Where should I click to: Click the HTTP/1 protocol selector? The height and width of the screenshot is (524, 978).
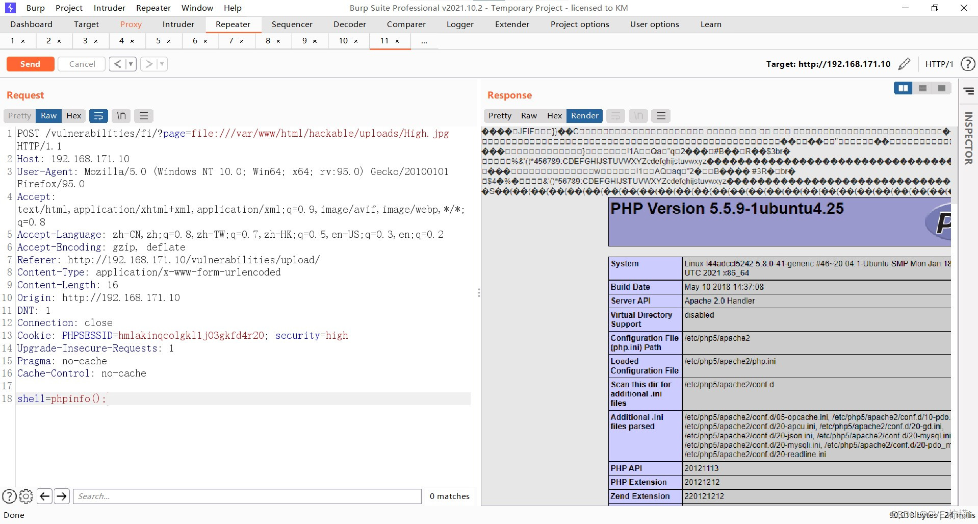click(x=939, y=64)
